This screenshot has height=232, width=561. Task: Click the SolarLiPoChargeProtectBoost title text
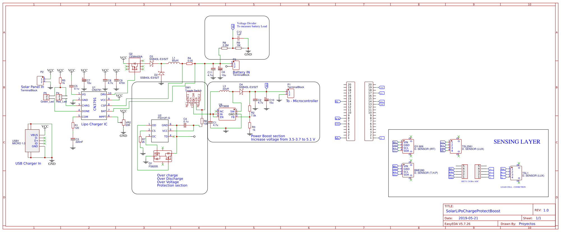click(473, 211)
